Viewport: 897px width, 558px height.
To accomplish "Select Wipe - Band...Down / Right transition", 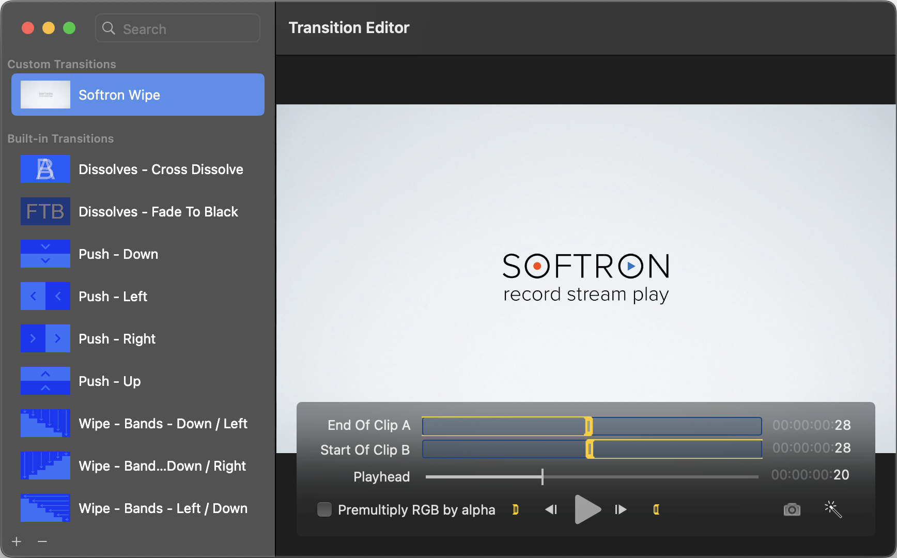I will pyautogui.click(x=138, y=466).
